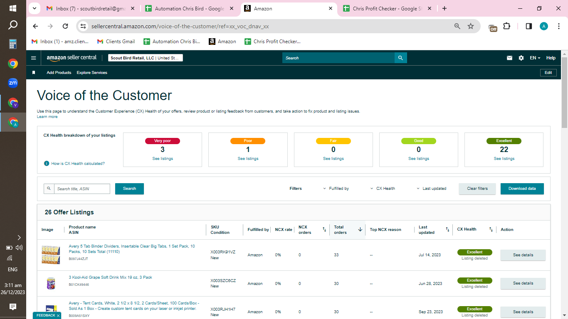Open the notification center icon
The width and height of the screenshot is (568, 319).
point(13,307)
